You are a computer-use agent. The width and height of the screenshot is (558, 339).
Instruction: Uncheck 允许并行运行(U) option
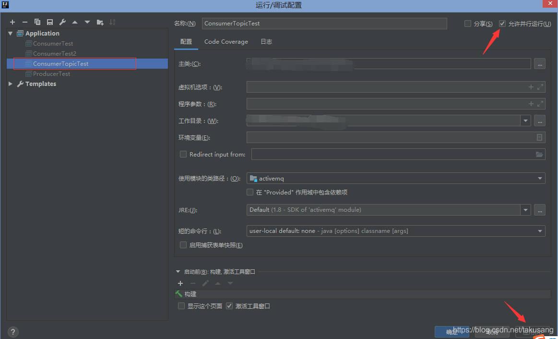[502, 23]
